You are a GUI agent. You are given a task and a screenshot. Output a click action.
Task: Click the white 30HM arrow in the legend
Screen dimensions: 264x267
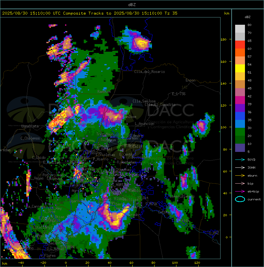point(240,167)
